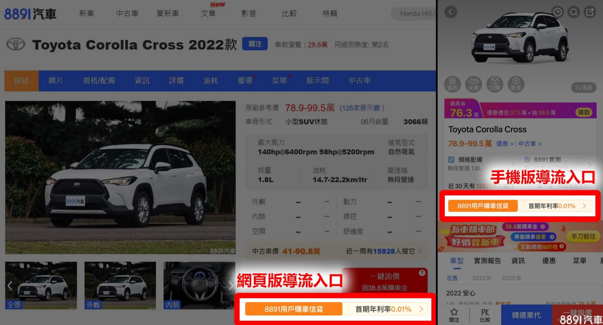The image size is (603, 325).
Task: Switch to the 規格/配備 tab
Action: [99, 80]
